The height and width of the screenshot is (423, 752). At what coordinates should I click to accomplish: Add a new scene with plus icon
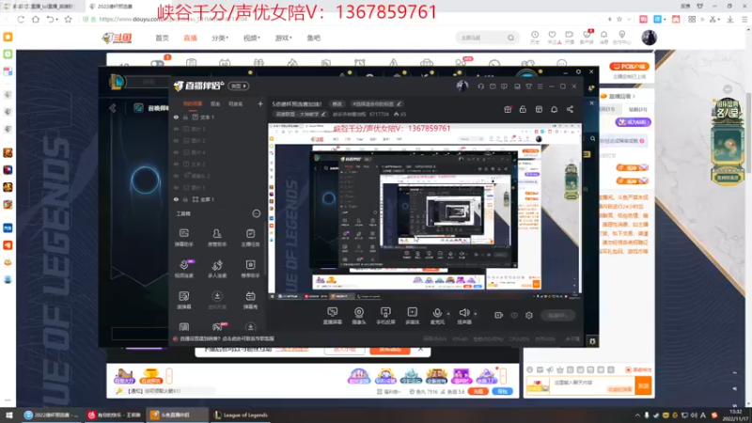click(260, 103)
